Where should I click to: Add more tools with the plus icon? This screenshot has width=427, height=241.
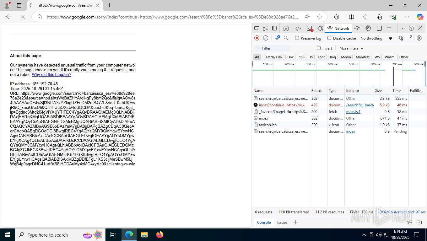coord(389,28)
